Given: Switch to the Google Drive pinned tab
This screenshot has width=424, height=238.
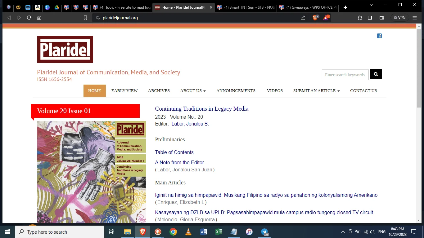Looking at the screenshot, I should (57, 7).
